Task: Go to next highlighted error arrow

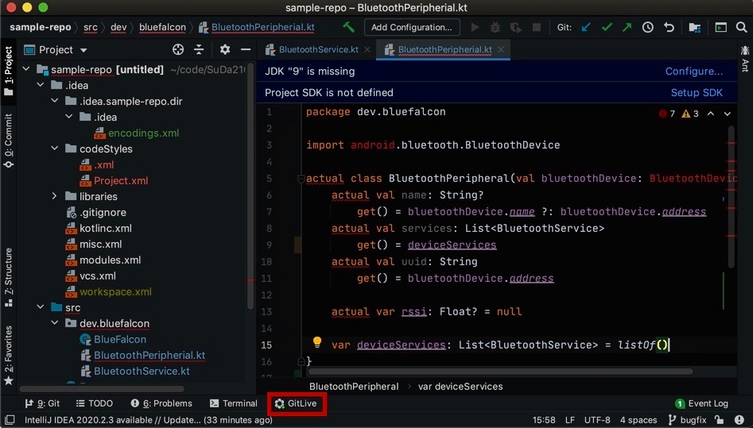Action: tap(727, 114)
